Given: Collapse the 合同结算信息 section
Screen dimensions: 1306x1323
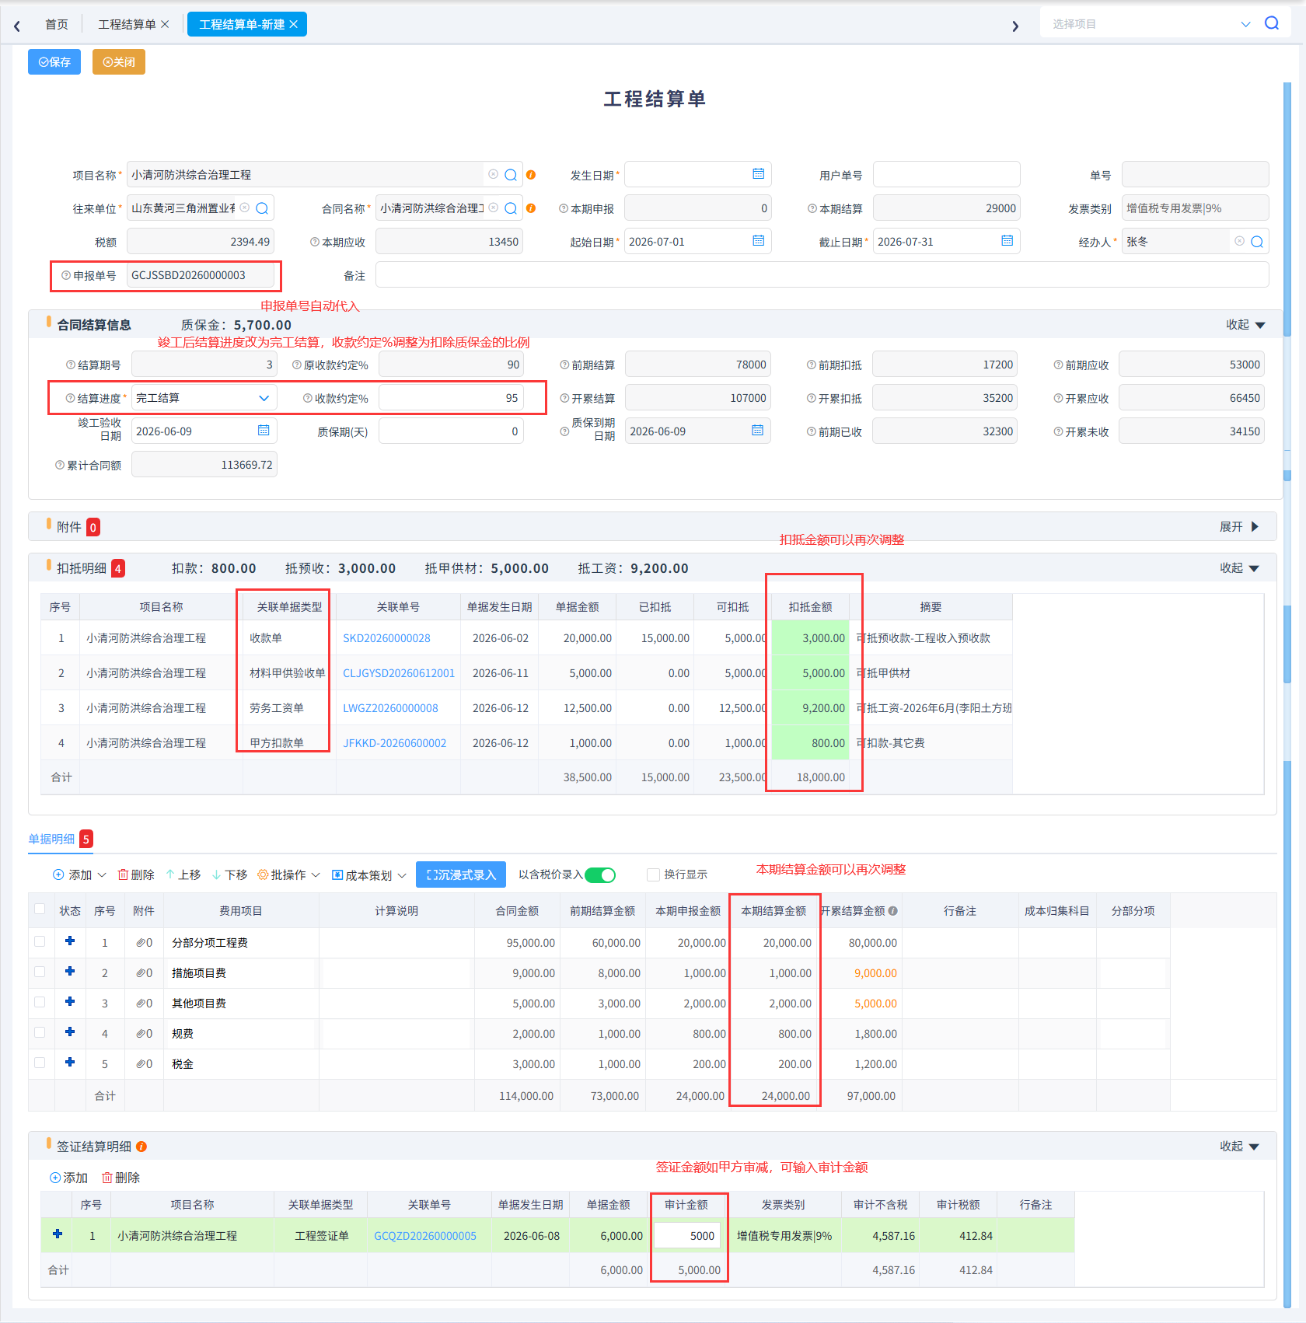Looking at the screenshot, I should coord(1246,325).
